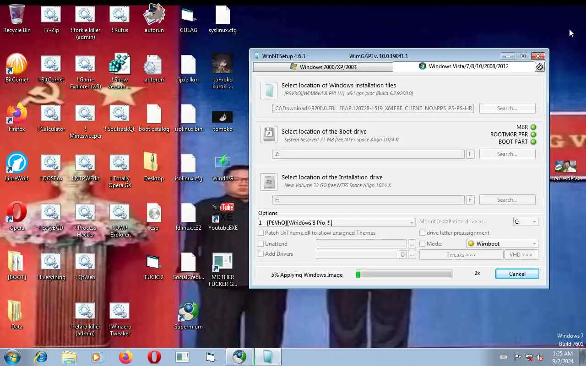This screenshot has width=586, height=366.
Task: Search for Windows installation files location
Action: (507, 108)
